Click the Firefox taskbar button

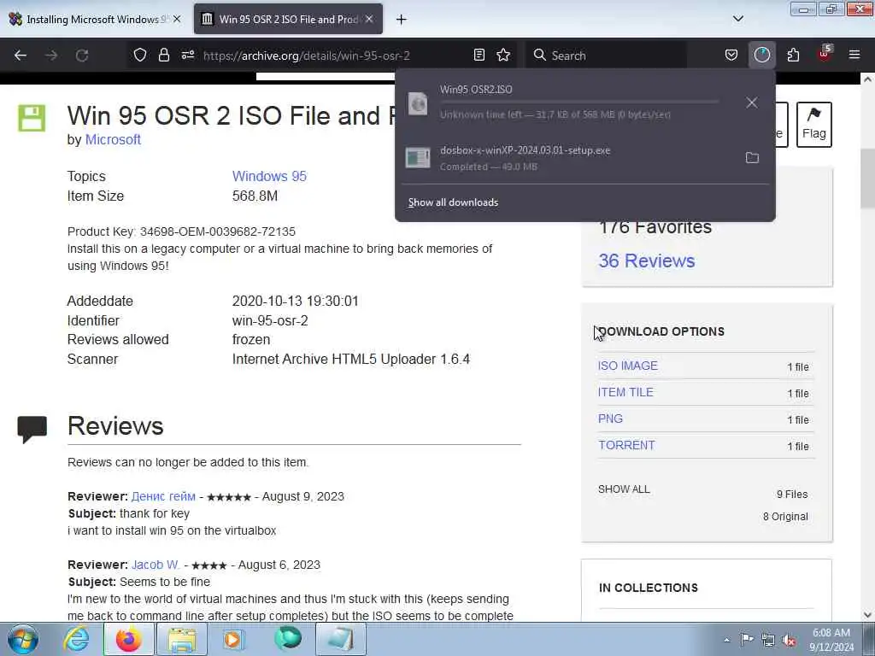coord(129,639)
